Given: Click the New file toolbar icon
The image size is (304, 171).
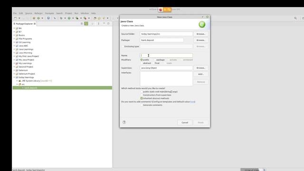Looking at the screenshot, I should click(x=16, y=18).
